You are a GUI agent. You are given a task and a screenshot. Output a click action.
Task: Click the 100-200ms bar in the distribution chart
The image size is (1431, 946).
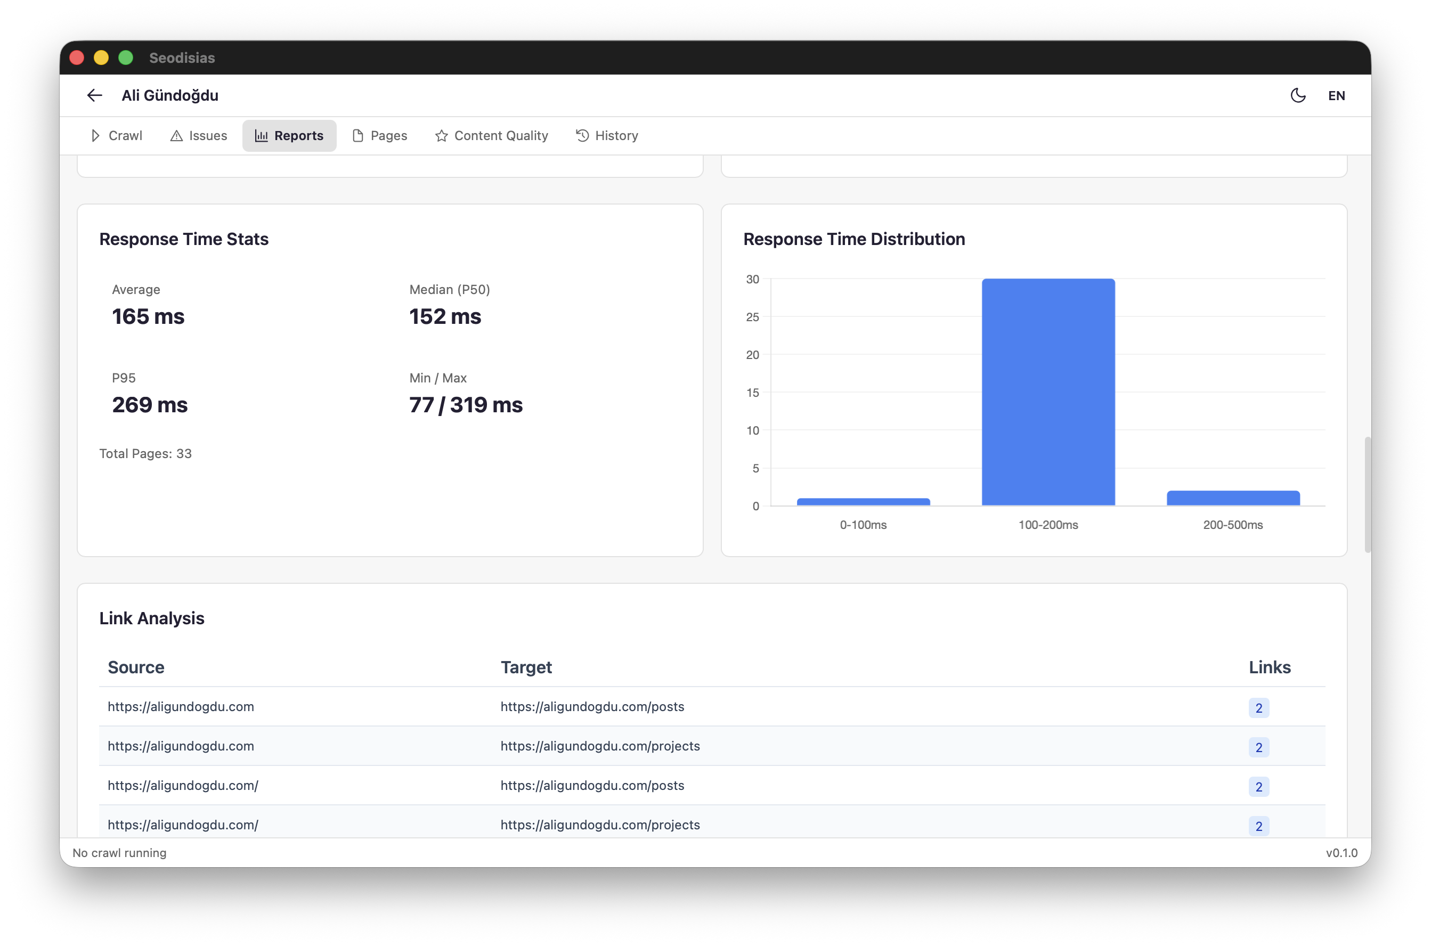(1048, 392)
